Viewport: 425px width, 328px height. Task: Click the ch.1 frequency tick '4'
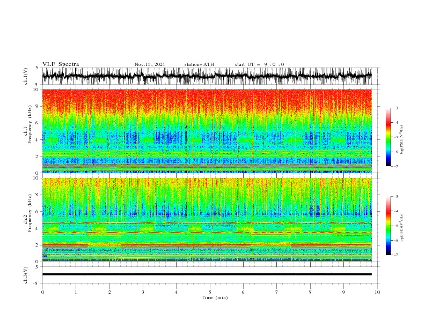pyautogui.click(x=38, y=140)
